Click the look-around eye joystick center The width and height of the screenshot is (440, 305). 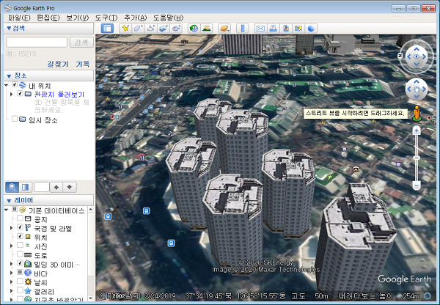417,56
